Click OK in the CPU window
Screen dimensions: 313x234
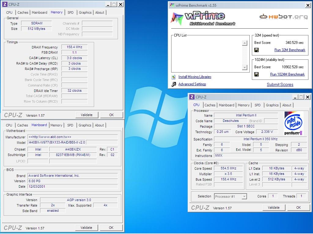pos(298,207)
